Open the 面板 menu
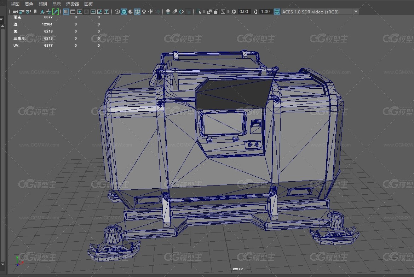Viewport: 414px width, 277px height. [x=88, y=4]
